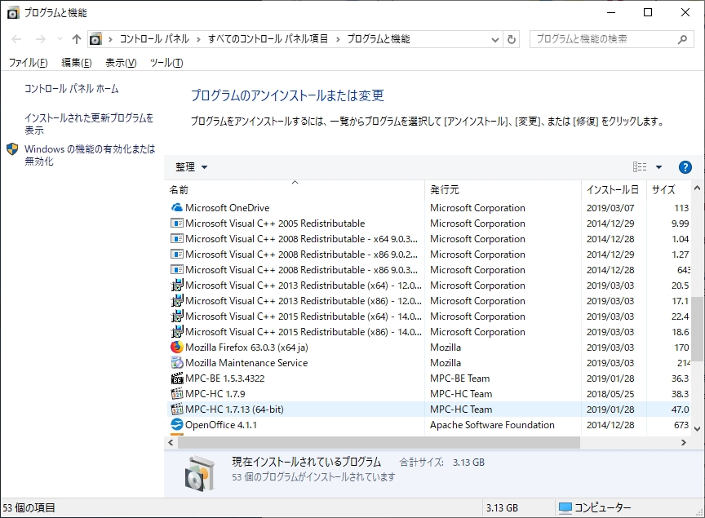Image resolution: width=705 pixels, height=518 pixels.
Task: Expand chevron after すべてのコントロール パネル項目
Action: (x=338, y=40)
